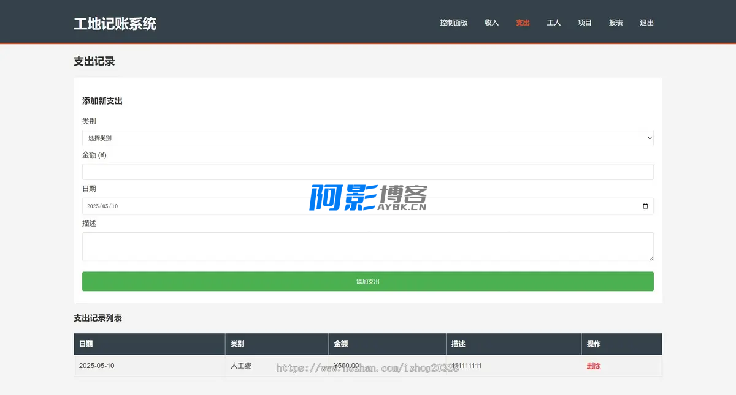Open the 报表 nav item
736x395 pixels.
point(616,23)
